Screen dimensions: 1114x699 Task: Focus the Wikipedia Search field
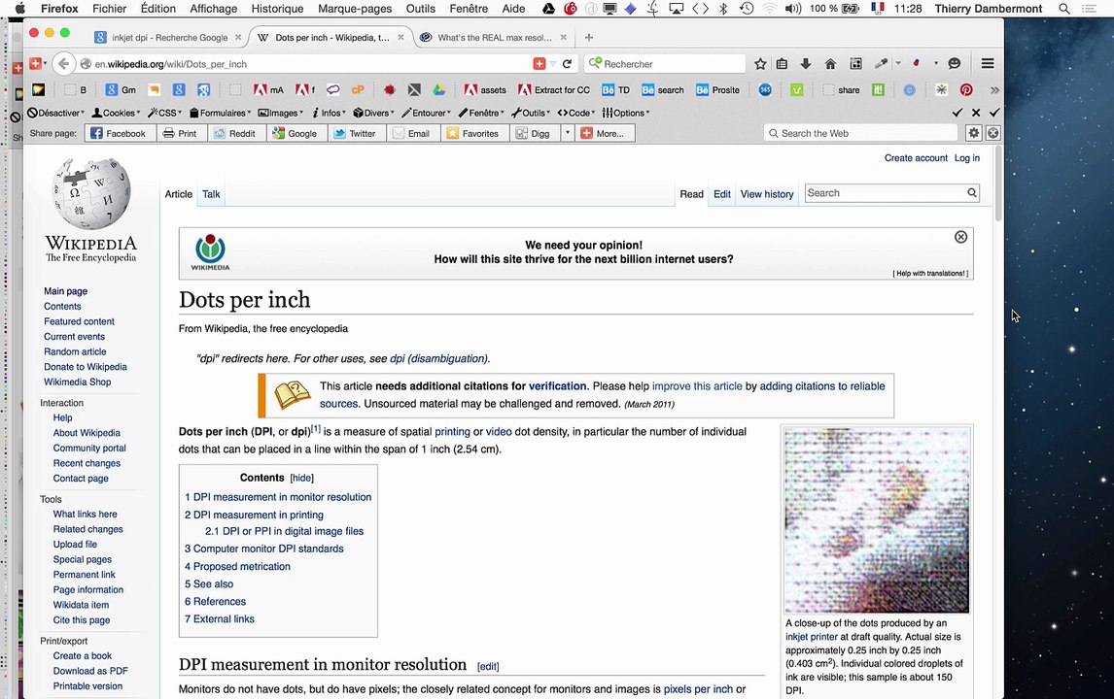tap(885, 193)
